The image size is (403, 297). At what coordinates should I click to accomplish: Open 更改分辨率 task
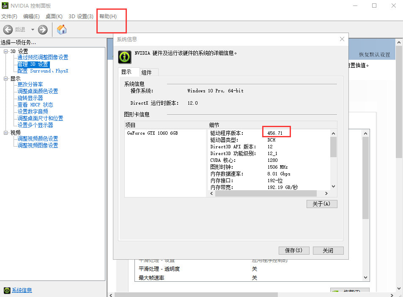pos(30,84)
